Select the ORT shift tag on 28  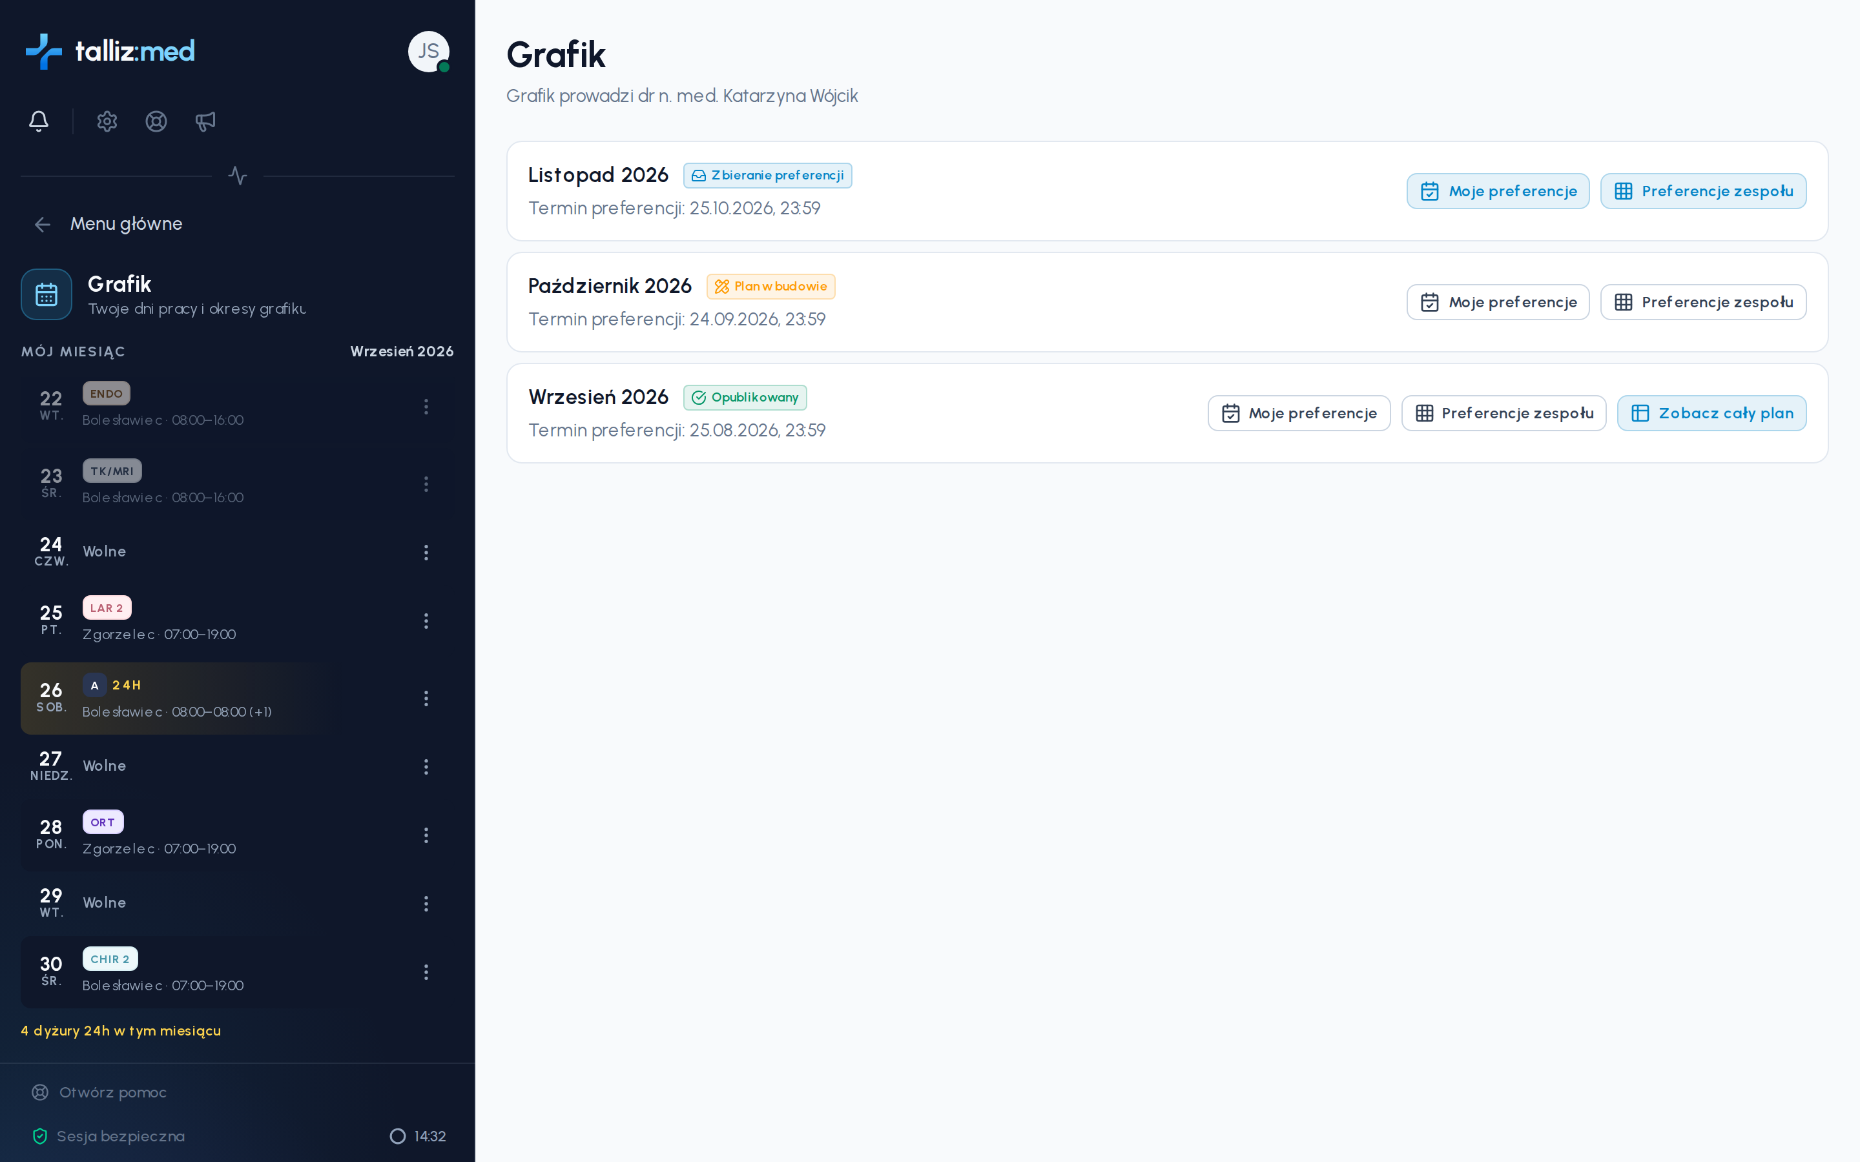tap(103, 822)
